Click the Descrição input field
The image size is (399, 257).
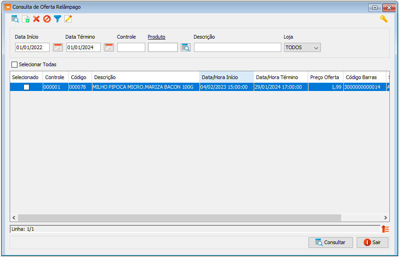tap(237, 47)
